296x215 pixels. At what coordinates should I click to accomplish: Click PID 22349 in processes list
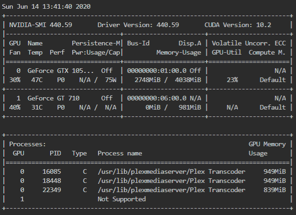click(52, 190)
